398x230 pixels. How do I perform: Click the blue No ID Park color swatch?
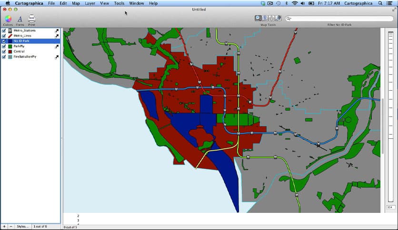point(10,41)
